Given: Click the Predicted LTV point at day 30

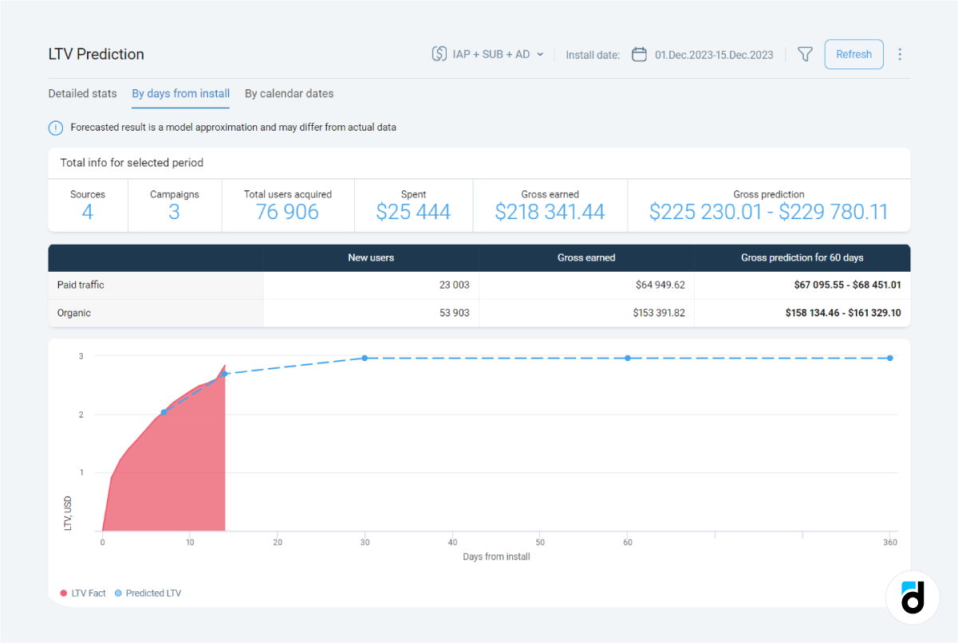Looking at the screenshot, I should pos(365,359).
